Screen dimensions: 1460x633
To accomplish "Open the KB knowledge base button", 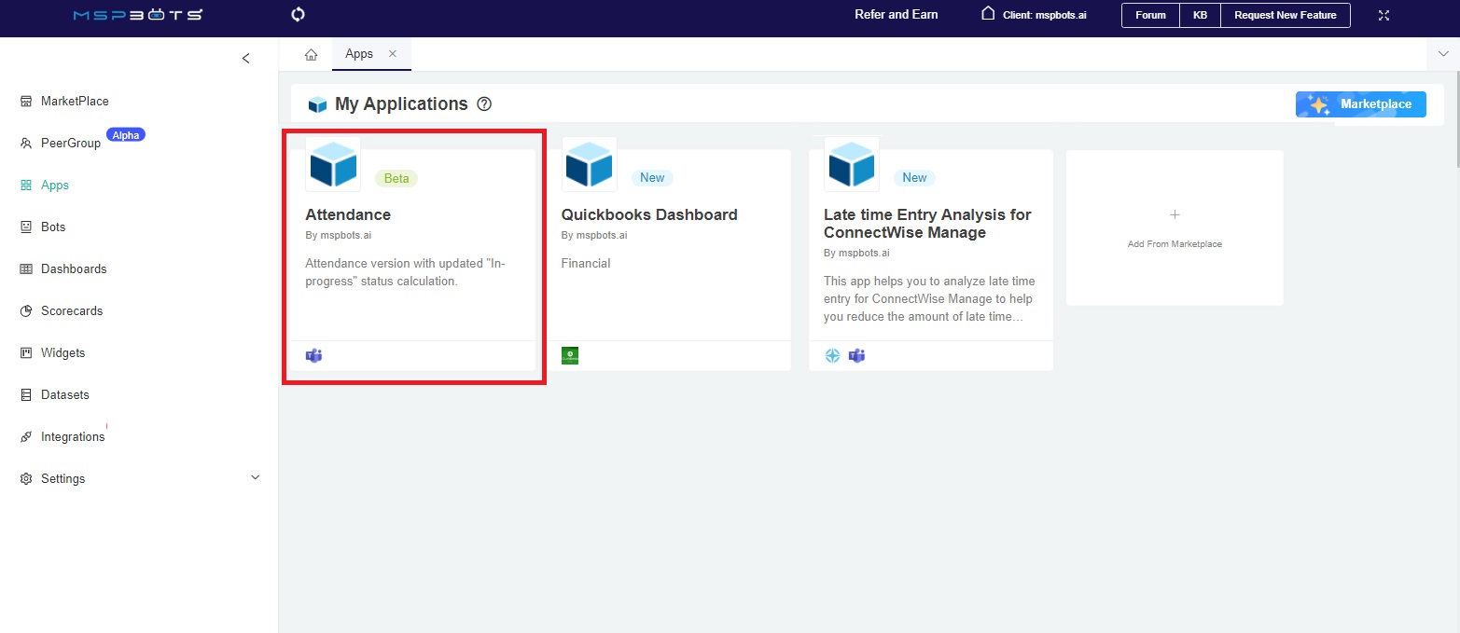I will point(1200,15).
